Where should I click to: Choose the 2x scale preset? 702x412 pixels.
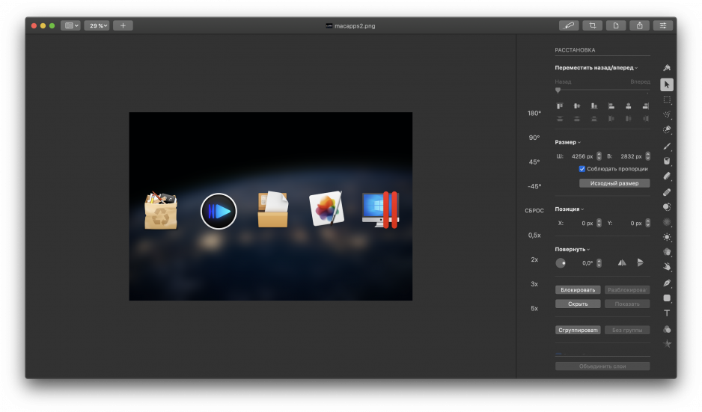(534, 259)
